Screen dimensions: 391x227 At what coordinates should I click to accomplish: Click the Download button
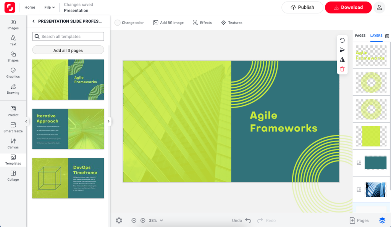(x=348, y=7)
